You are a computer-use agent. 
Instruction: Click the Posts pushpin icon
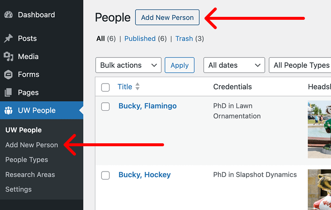point(8,38)
